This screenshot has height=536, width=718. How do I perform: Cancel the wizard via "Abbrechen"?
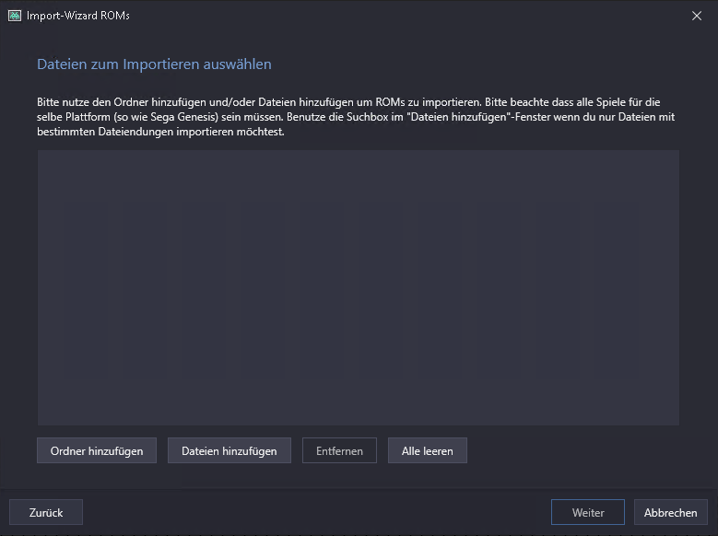click(x=670, y=512)
